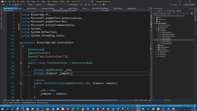Click the Home icon in Solution Explorer
The height and width of the screenshot is (111, 197).
(159, 11)
